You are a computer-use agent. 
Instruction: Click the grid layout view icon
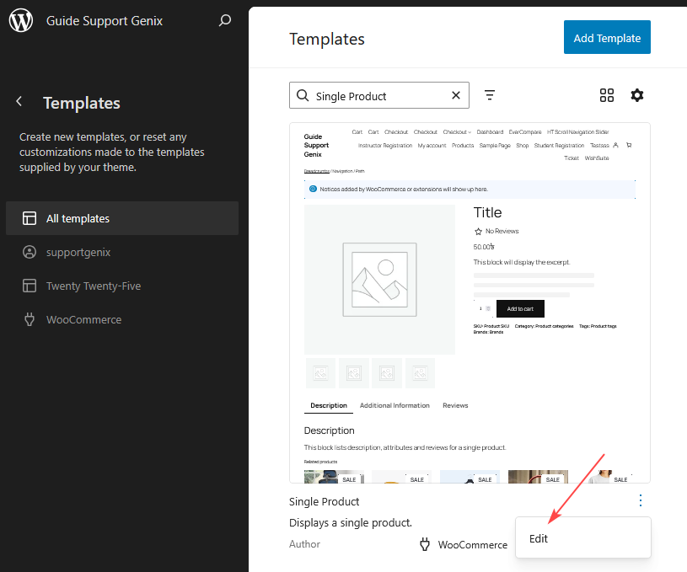(x=607, y=95)
